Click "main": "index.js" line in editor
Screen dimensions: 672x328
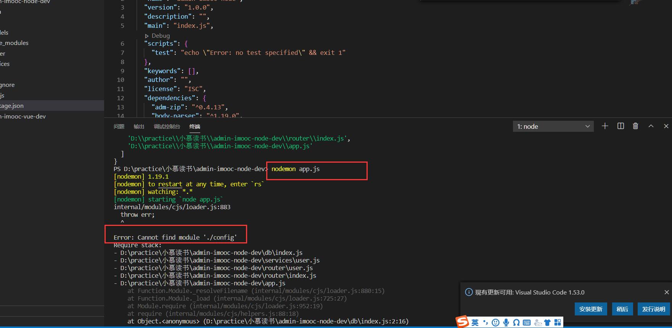(x=178, y=26)
